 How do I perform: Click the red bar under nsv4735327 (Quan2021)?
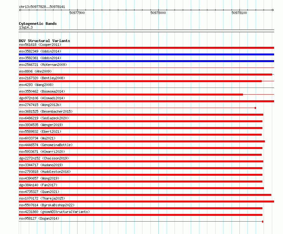[x=145, y=195]
